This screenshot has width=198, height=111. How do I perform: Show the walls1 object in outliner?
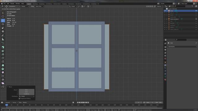[x=196, y=27]
